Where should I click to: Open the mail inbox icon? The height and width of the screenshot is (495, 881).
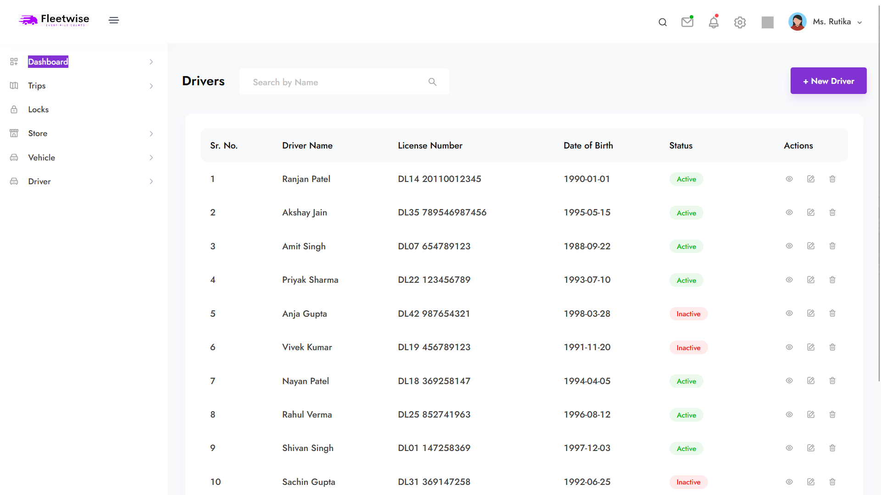pyautogui.click(x=687, y=22)
